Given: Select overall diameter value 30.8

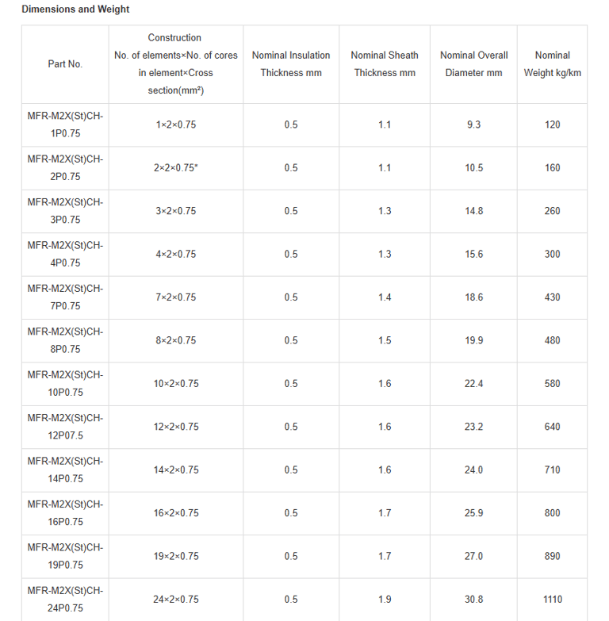Looking at the screenshot, I should (473, 600).
